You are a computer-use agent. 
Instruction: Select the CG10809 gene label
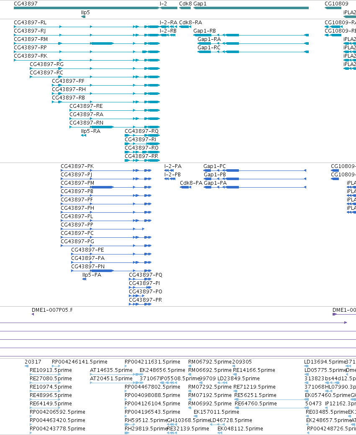click(336, 4)
